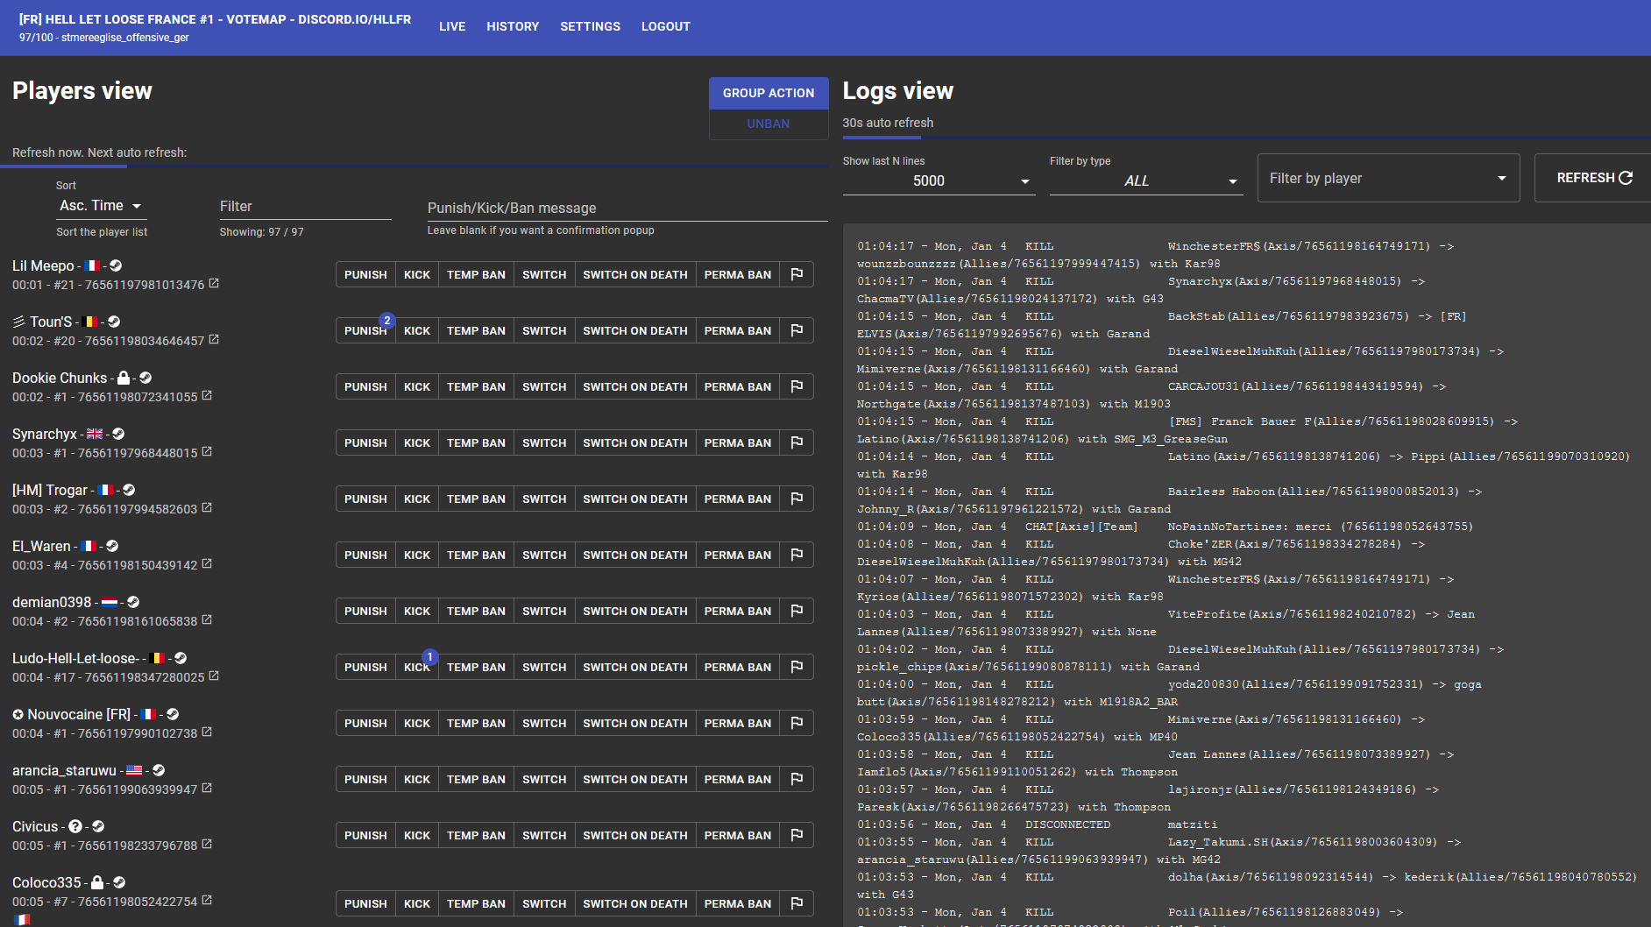Click flag icon in Coloco335 row
The height and width of the screenshot is (927, 1651).
[797, 903]
